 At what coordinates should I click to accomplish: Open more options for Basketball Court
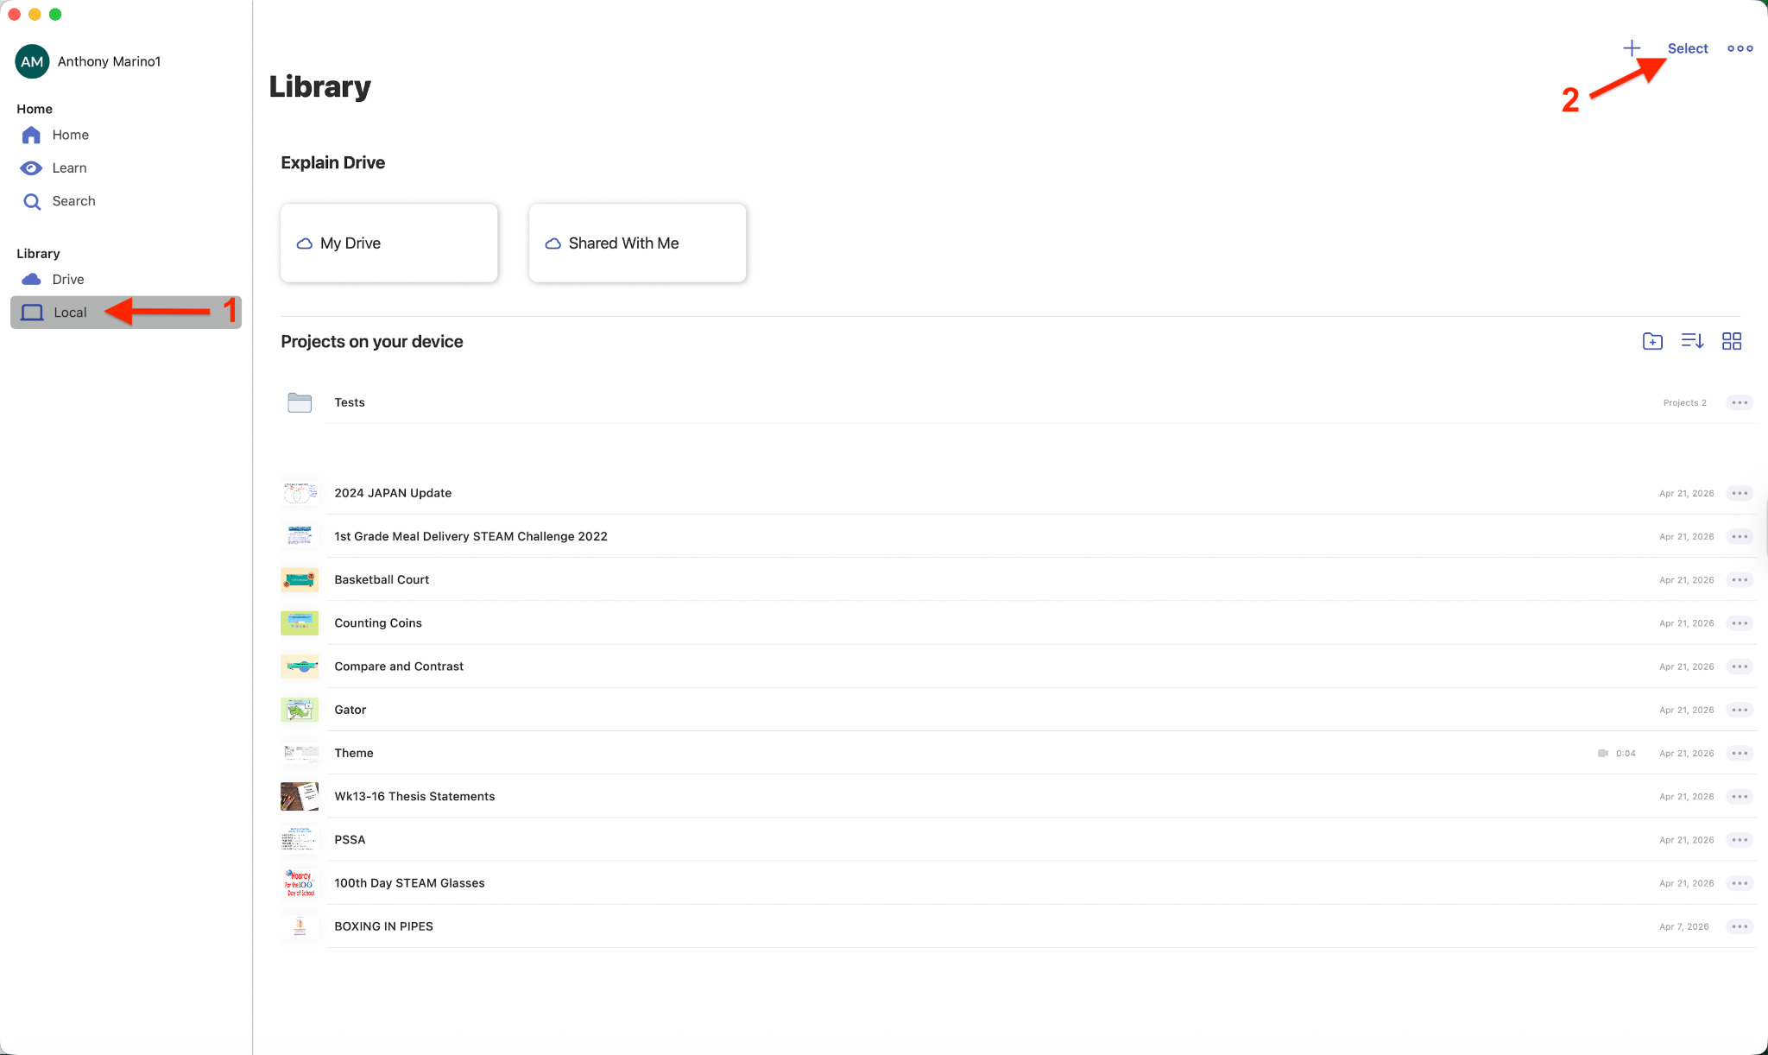(x=1739, y=580)
